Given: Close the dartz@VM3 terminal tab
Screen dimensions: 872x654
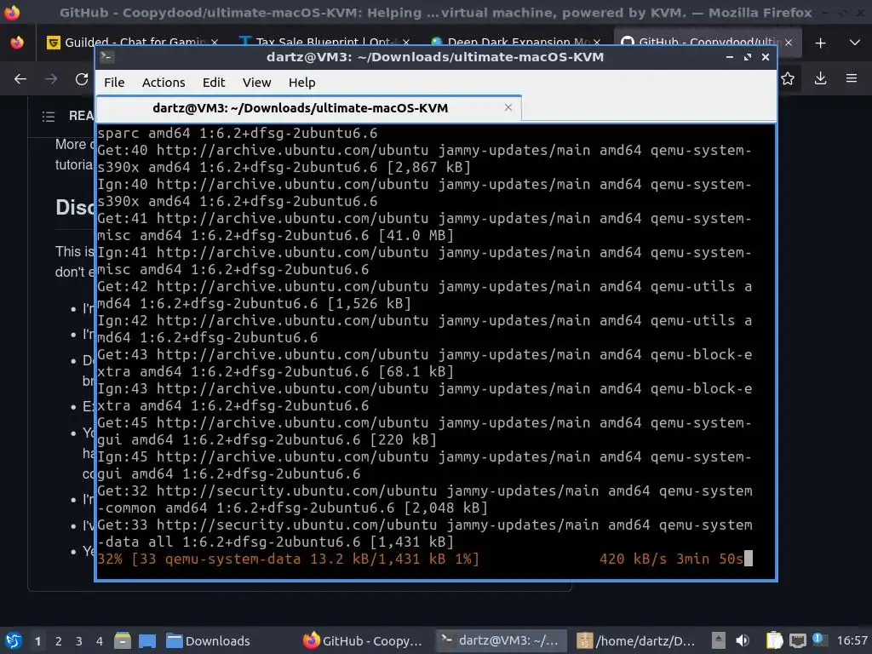Looking at the screenshot, I should [x=508, y=107].
